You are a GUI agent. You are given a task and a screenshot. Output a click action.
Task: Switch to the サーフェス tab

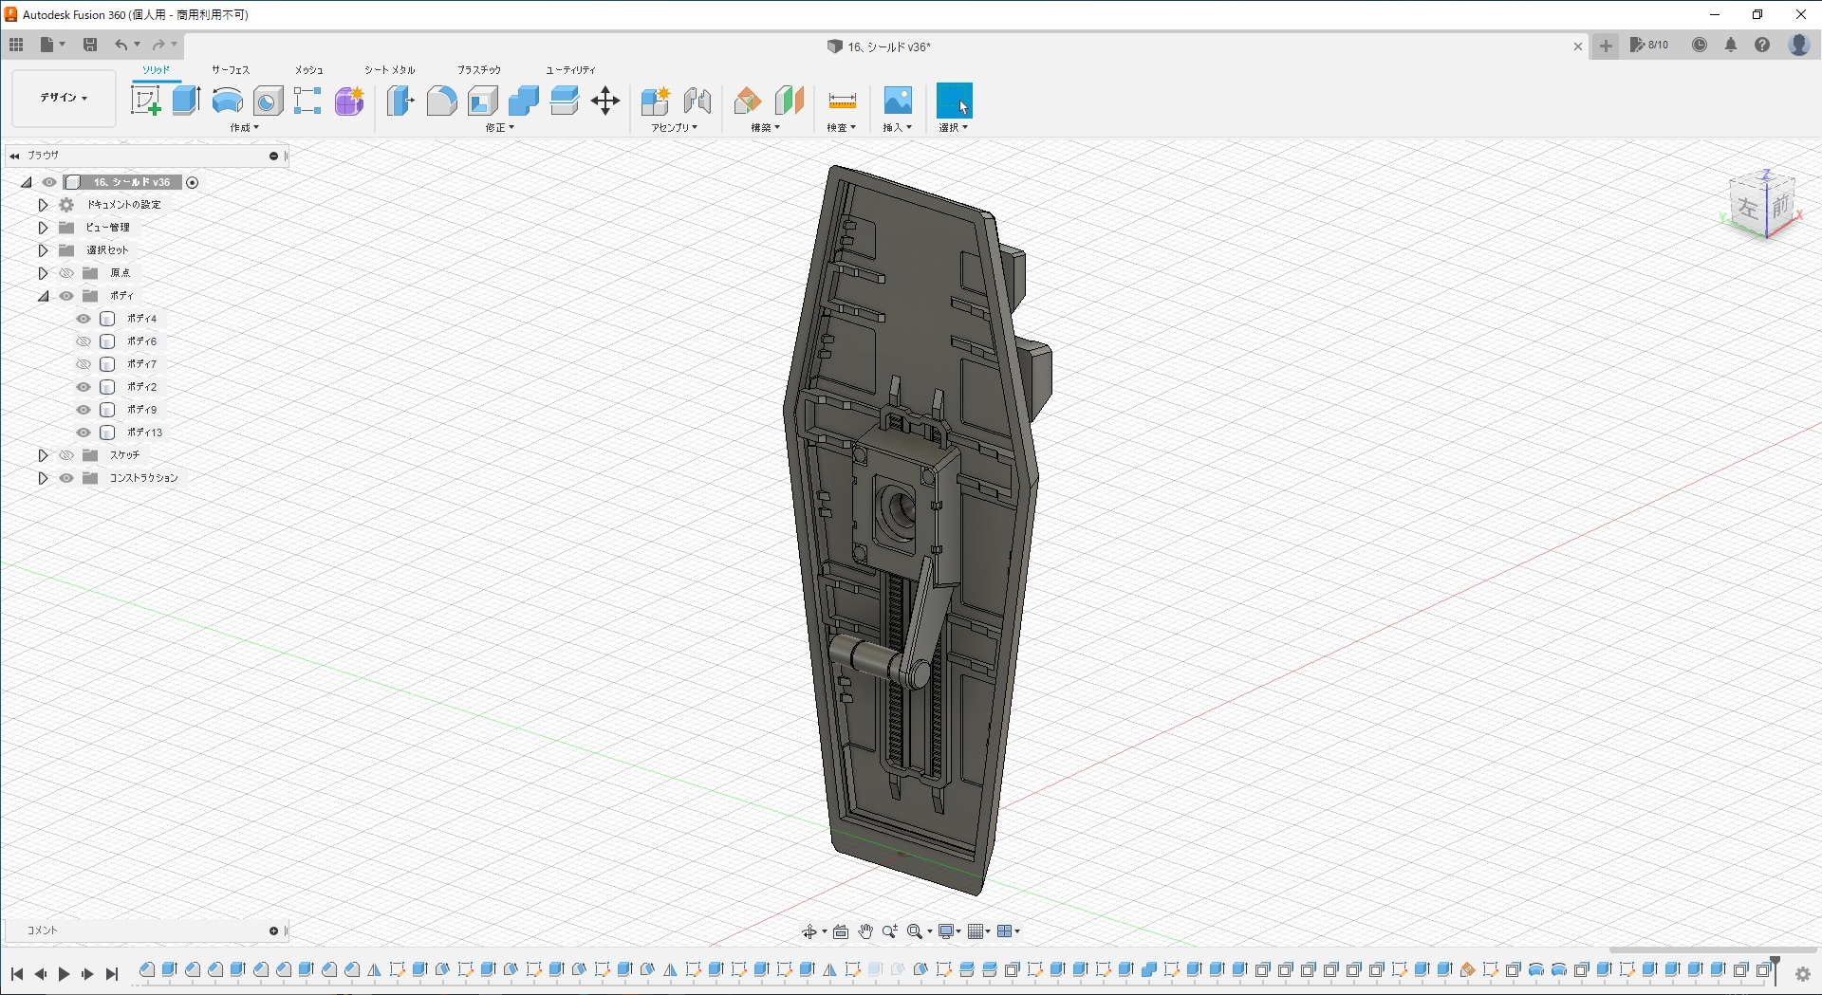pos(230,70)
